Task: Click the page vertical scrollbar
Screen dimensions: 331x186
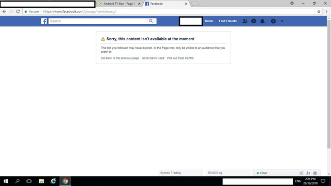Action: pyautogui.click(x=329, y=84)
